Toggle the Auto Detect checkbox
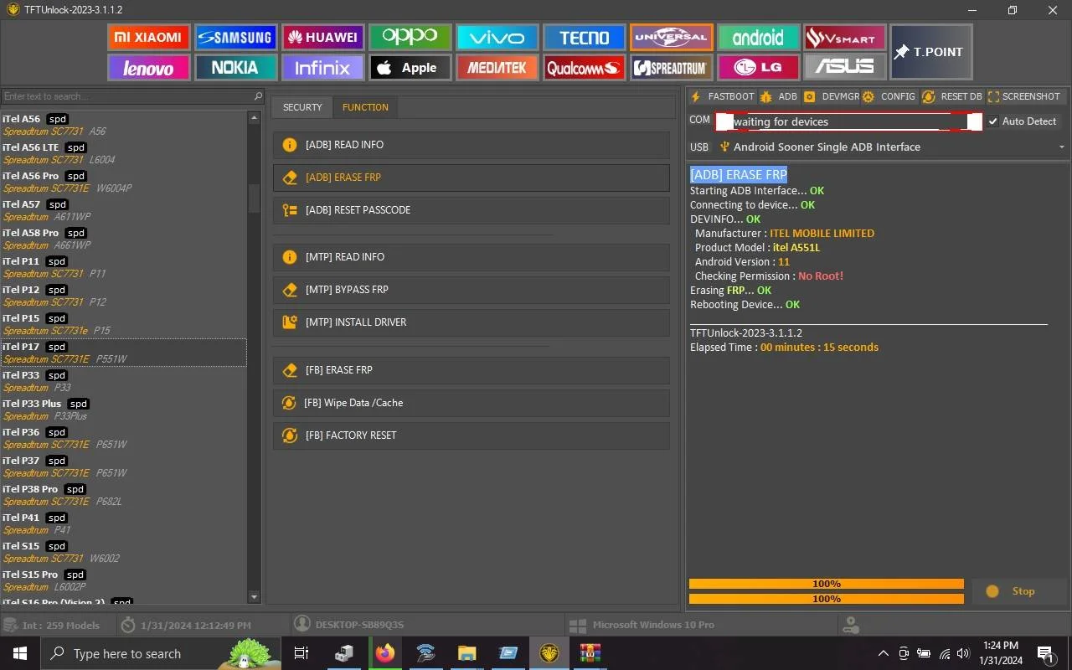This screenshot has height=670, width=1072. (993, 121)
